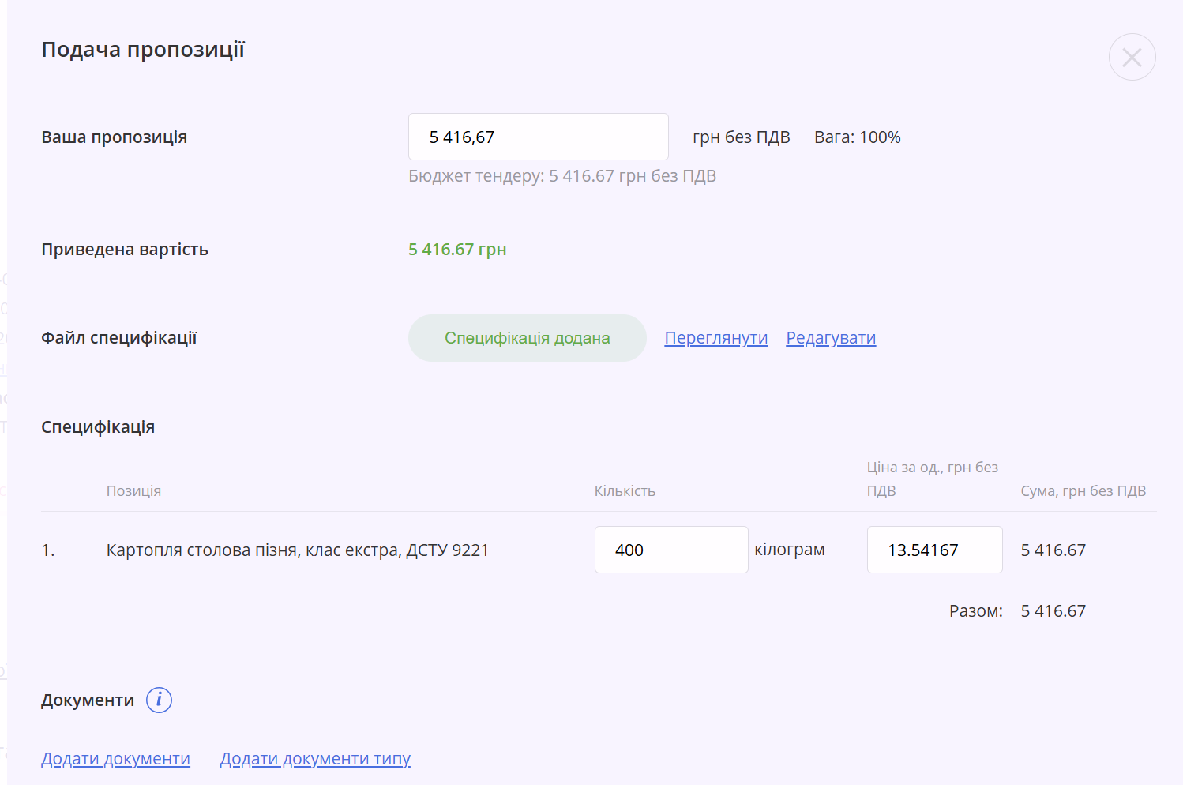Edit the unit price field 13.54167

935,550
